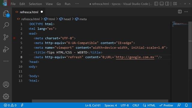Open the errors and warnings indicator
192x108 pixels.
(10, 105)
